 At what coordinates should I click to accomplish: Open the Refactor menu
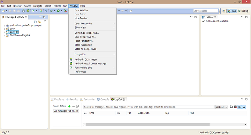click(x=17, y=6)
